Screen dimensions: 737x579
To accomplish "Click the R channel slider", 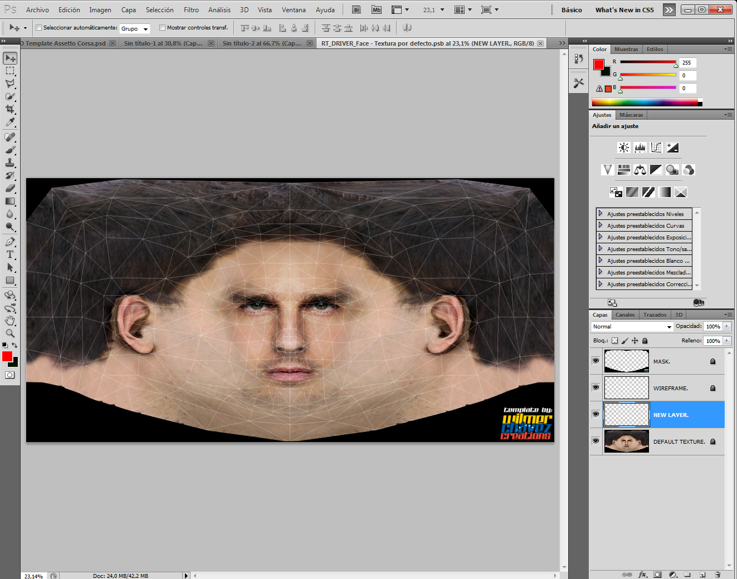I will 648,62.
